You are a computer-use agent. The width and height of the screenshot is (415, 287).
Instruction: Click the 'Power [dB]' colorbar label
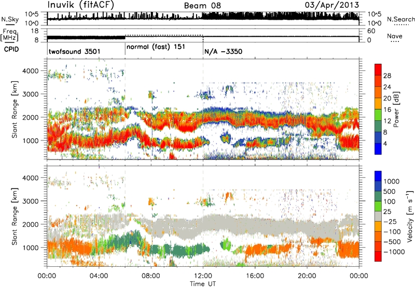(396, 109)
